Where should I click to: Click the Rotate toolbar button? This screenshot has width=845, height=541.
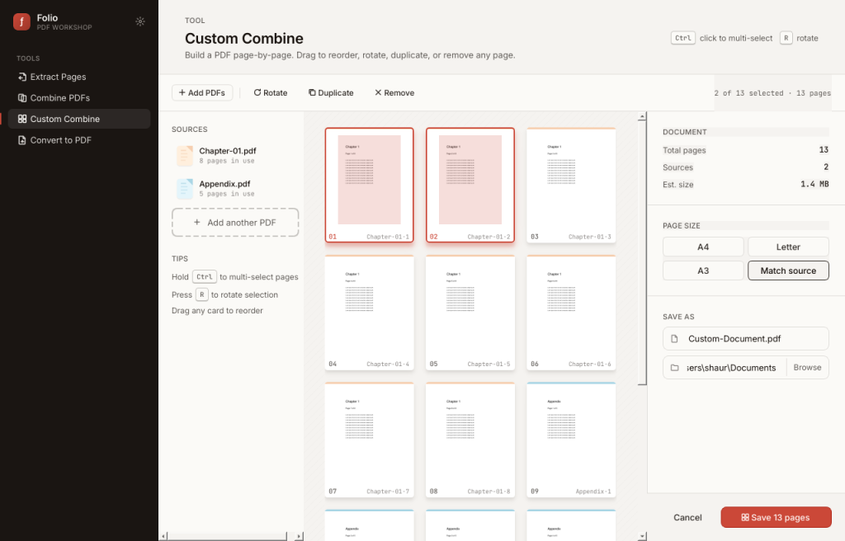click(x=271, y=92)
